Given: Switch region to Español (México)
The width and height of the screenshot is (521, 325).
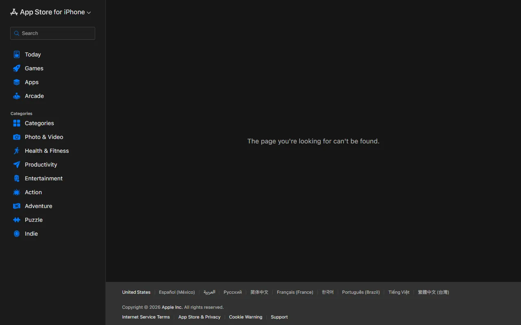Looking at the screenshot, I should point(177,292).
